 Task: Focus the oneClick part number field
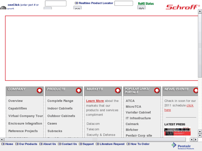coord(56,3)
